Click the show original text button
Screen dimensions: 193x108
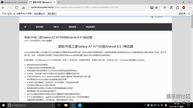52,14
